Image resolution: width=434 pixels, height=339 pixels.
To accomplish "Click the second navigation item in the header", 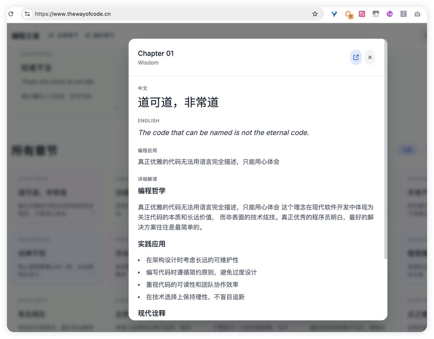I will [100, 35].
